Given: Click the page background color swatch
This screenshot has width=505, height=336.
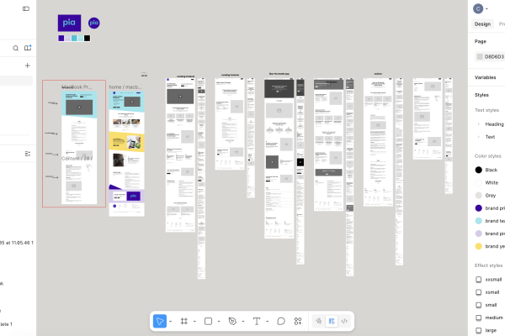Looking at the screenshot, I should tap(480, 56).
